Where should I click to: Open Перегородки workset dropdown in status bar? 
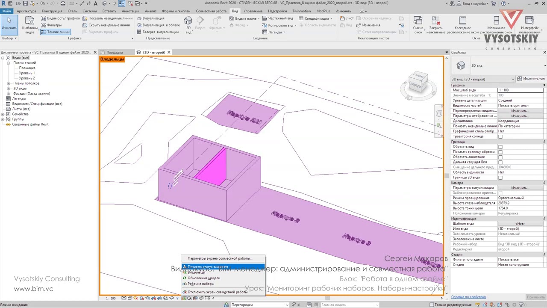[259, 305]
